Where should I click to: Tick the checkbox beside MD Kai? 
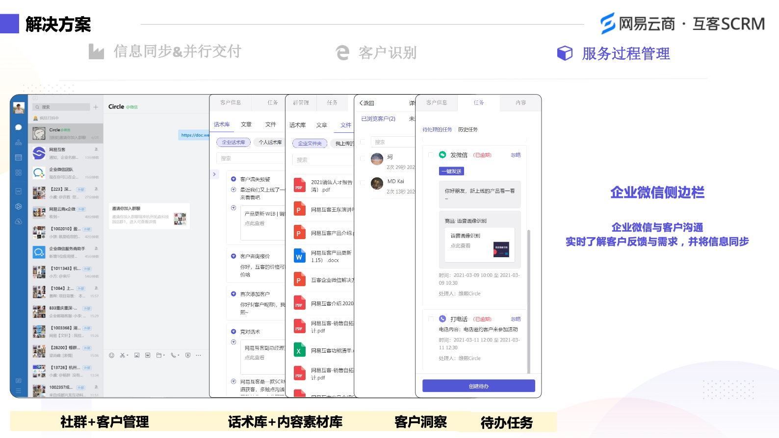coord(363,183)
